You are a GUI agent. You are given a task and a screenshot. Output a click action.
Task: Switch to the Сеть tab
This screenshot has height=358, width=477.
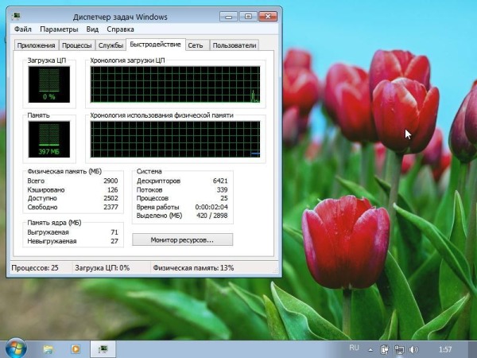(x=197, y=46)
